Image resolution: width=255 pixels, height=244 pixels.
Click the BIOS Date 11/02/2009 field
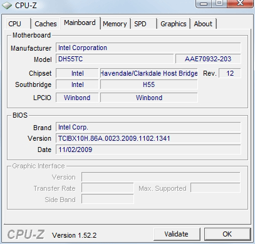(148, 150)
